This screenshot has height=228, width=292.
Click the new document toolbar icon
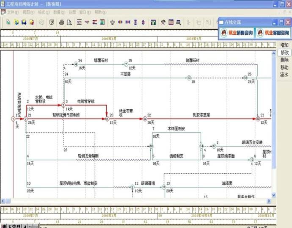[8, 22]
